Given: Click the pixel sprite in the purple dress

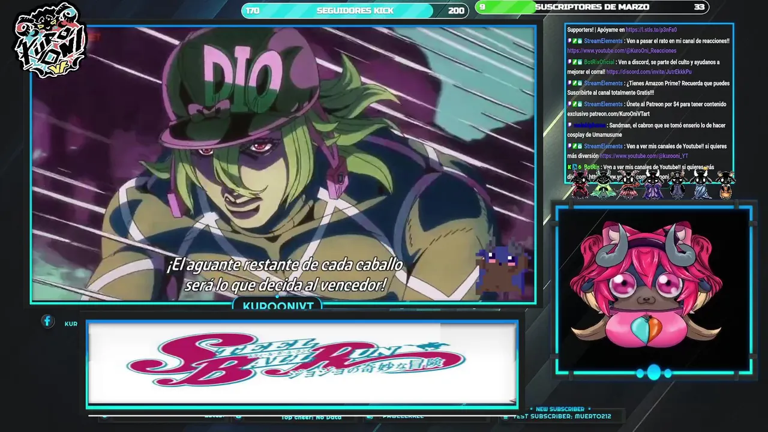Looking at the screenshot, I should point(653,184).
